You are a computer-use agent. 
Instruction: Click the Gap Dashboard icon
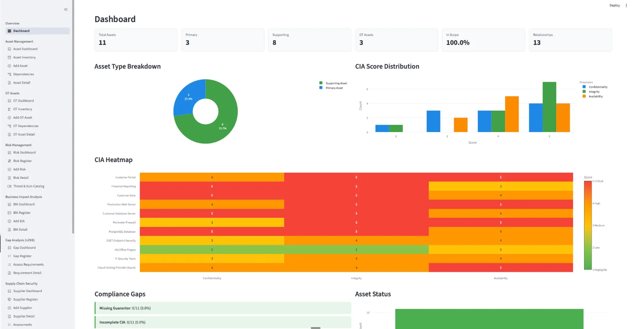9,248
